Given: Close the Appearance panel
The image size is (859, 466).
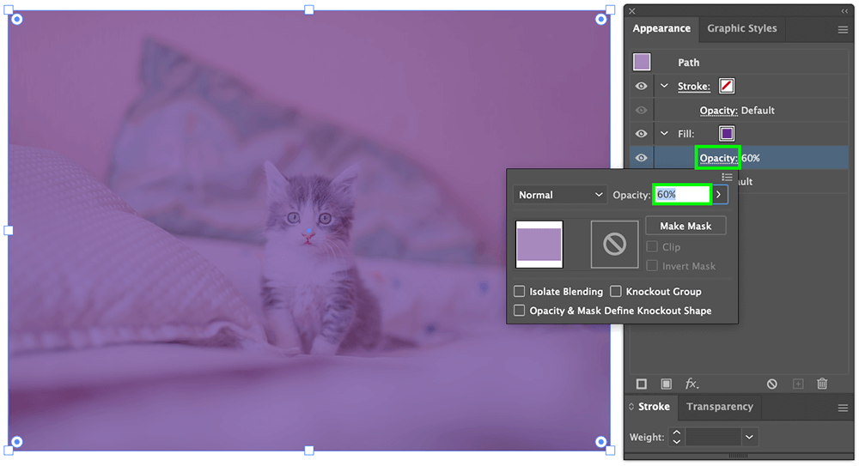Looking at the screenshot, I should point(631,11).
